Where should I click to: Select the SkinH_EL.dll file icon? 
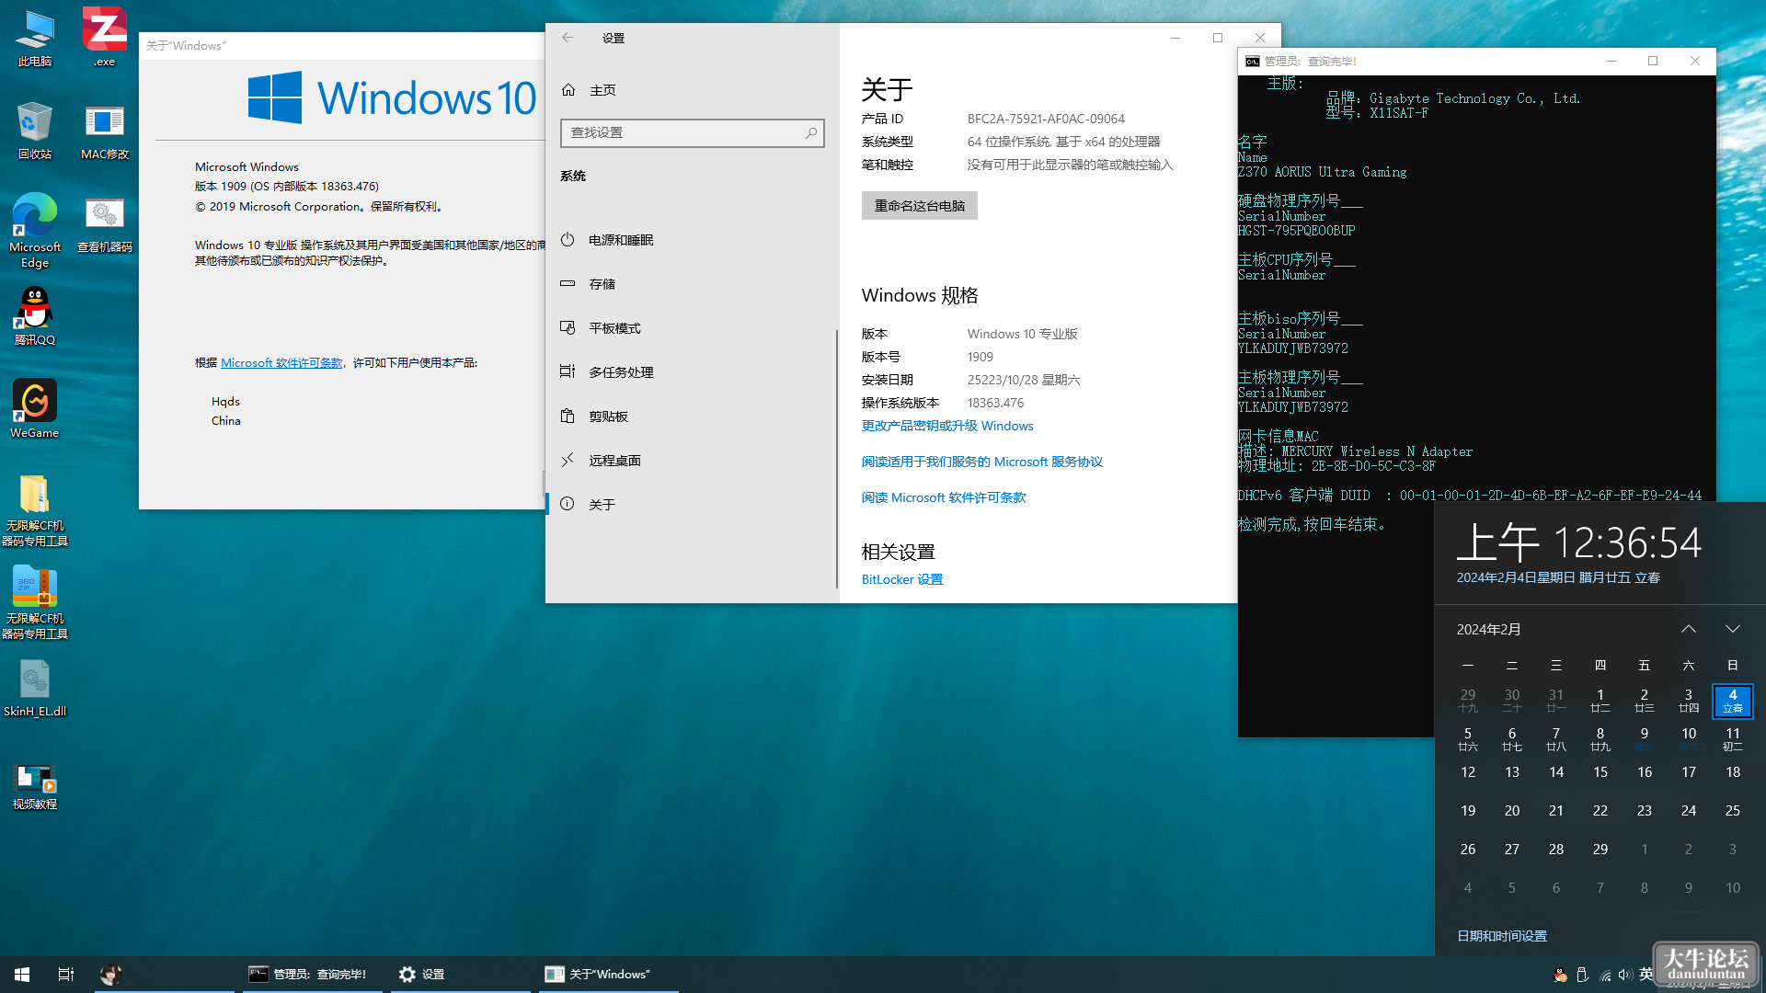coord(35,689)
